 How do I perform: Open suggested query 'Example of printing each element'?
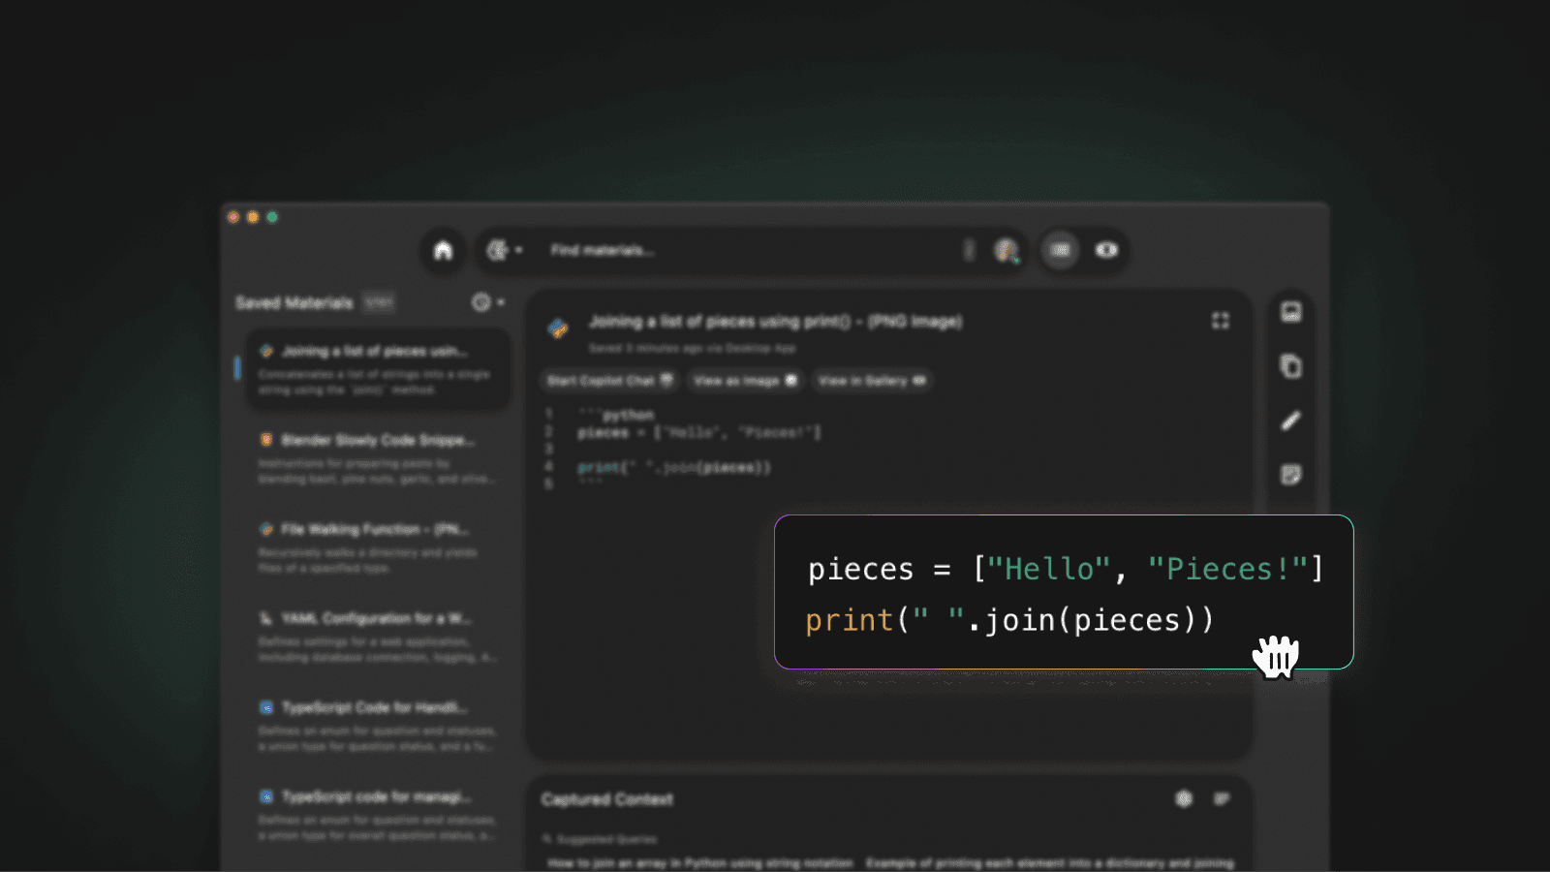coord(1050,862)
